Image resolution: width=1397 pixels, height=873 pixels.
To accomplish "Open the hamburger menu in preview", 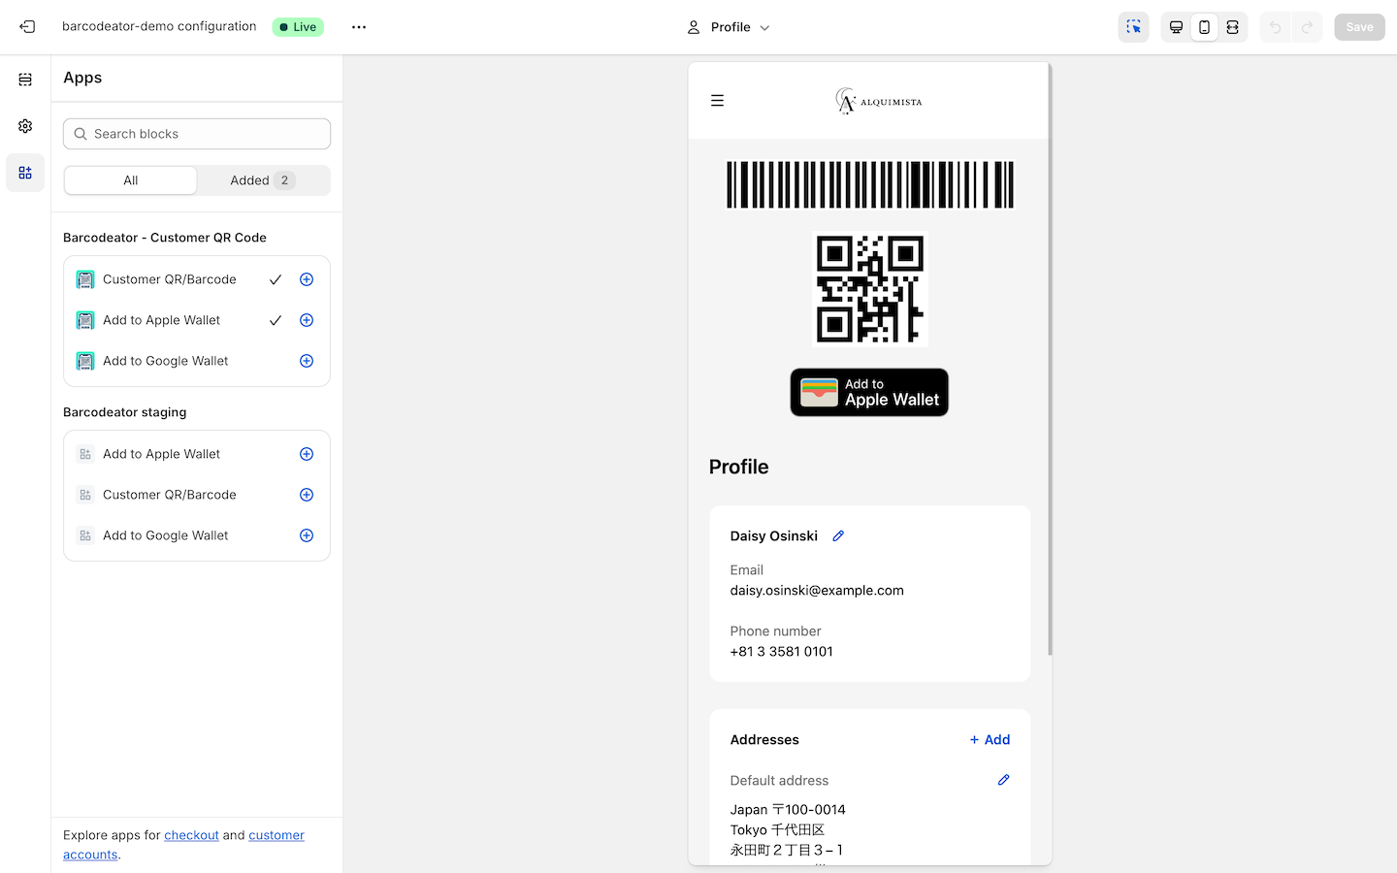I will 717,101.
